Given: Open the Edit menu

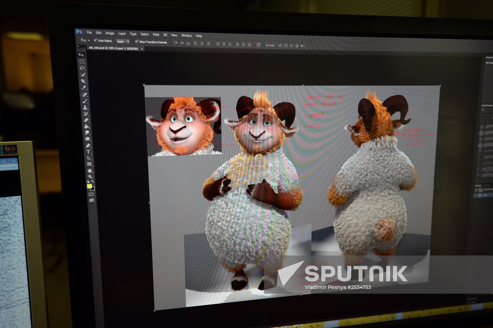Looking at the screenshot, I should click(99, 33).
